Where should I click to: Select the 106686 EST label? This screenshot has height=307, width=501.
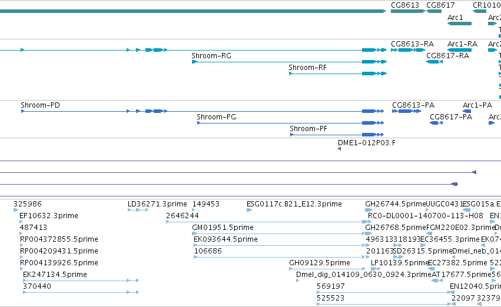pyautogui.click(x=208, y=251)
